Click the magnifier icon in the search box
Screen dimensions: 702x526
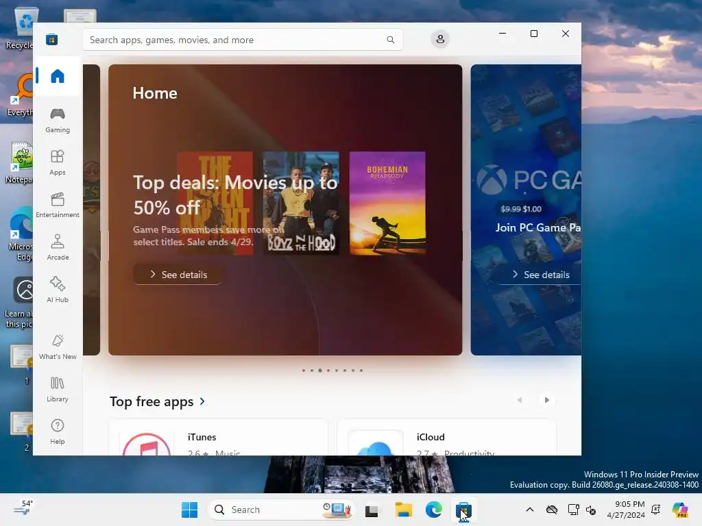tap(390, 40)
